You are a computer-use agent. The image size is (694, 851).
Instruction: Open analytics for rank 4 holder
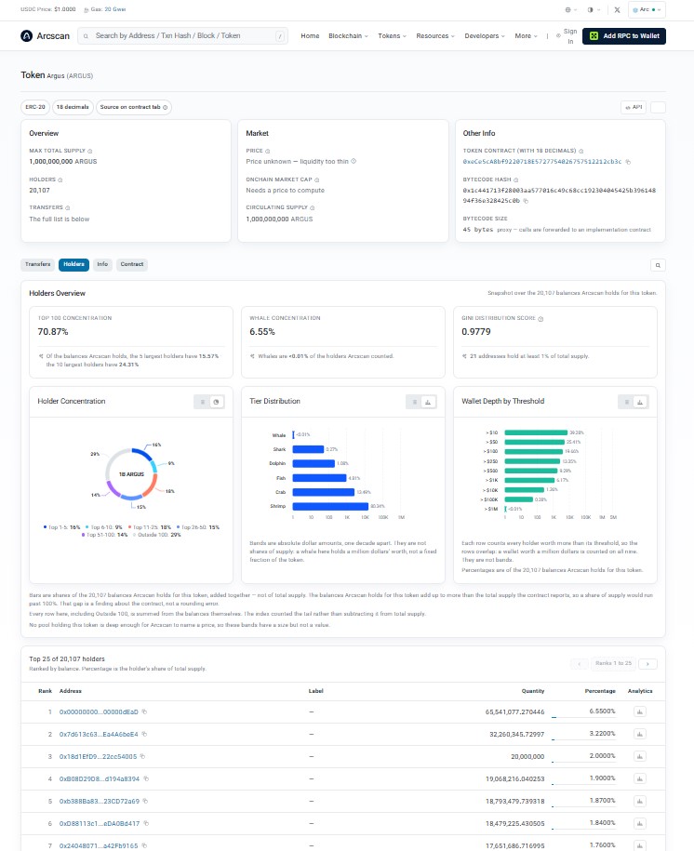[640, 778]
